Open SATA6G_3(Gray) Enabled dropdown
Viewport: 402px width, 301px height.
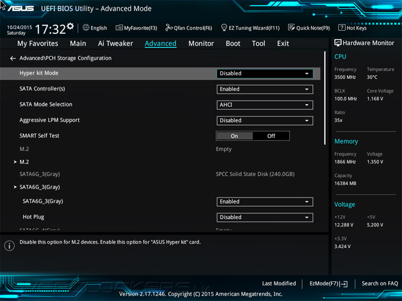265,202
